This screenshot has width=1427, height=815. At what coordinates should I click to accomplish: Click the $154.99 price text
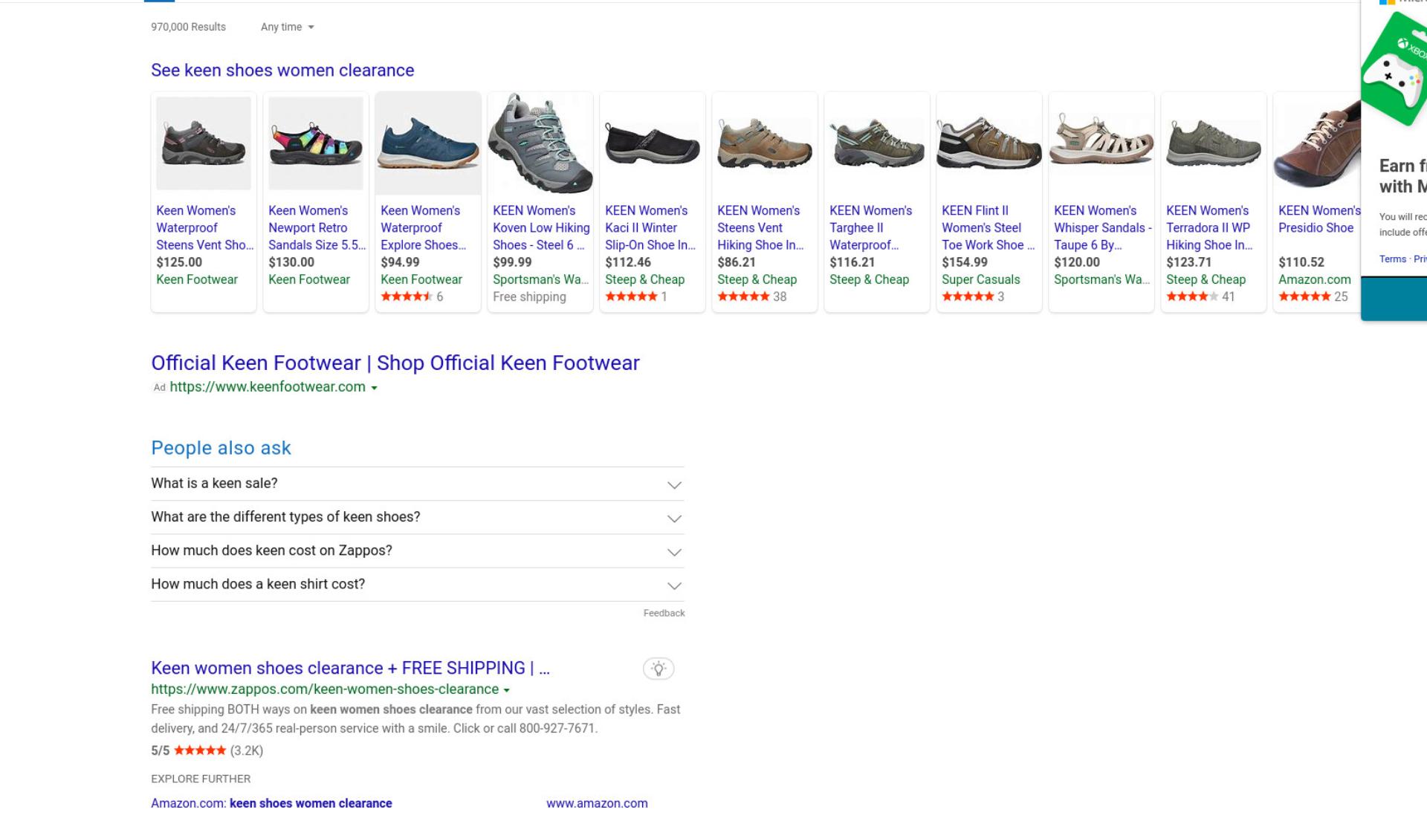click(x=965, y=262)
